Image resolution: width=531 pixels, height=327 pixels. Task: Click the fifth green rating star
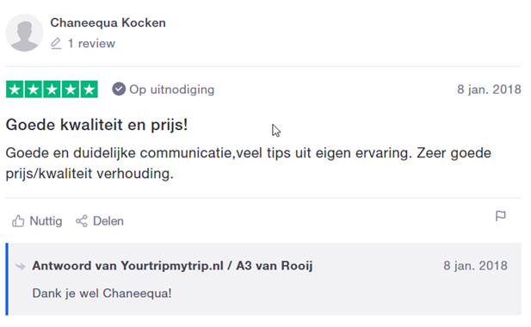[89, 89]
